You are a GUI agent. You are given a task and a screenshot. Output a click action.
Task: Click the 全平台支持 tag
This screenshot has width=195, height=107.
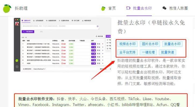coord(127,52)
